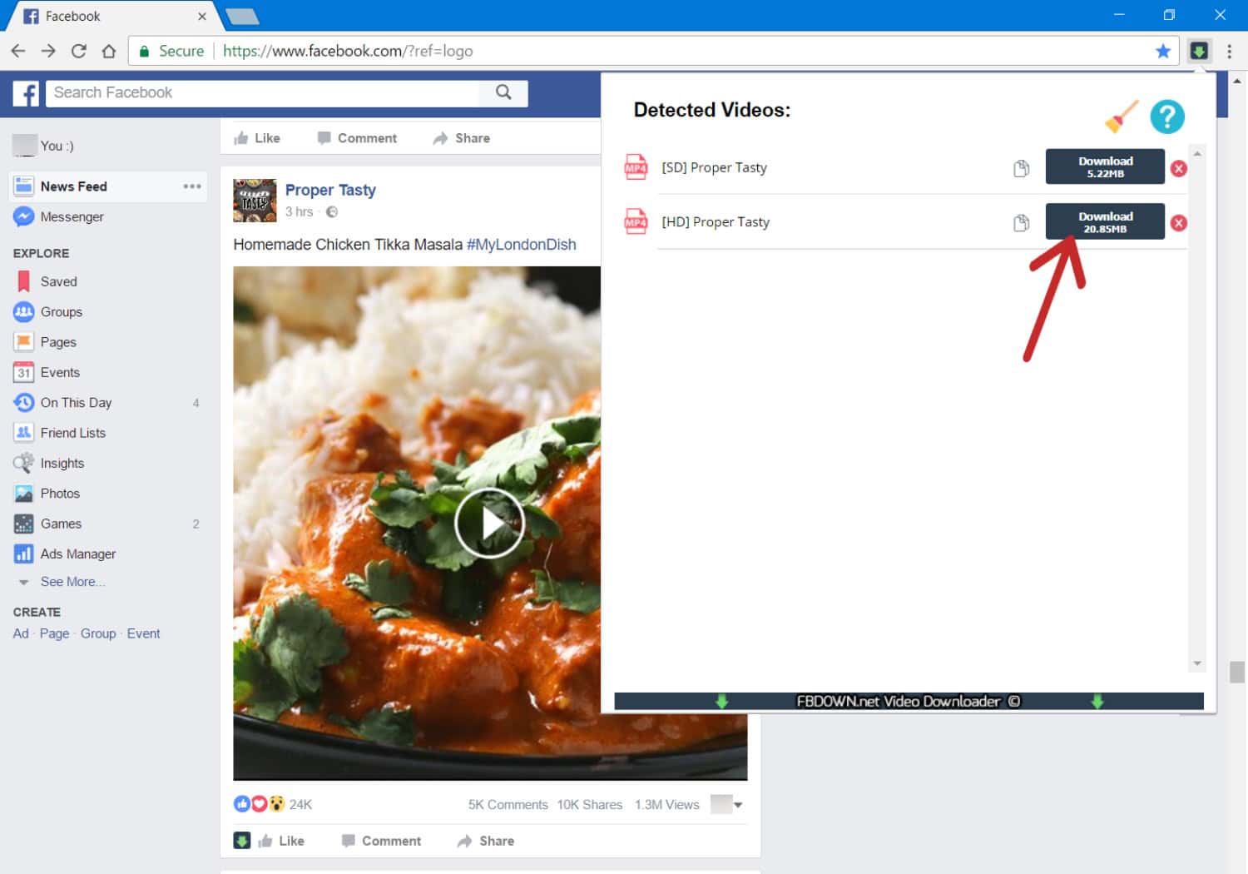This screenshot has width=1248, height=874.
Task: Open Groups in sidebar
Action: [48, 311]
